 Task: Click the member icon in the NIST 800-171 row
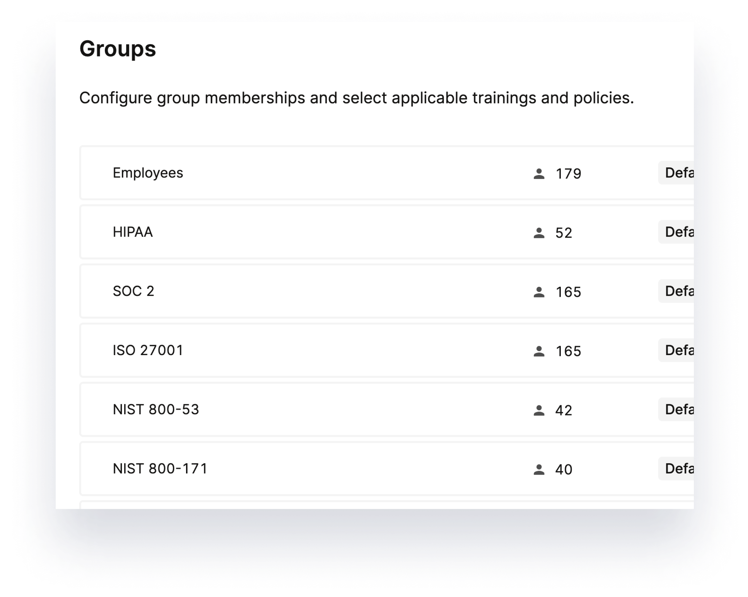[539, 469]
